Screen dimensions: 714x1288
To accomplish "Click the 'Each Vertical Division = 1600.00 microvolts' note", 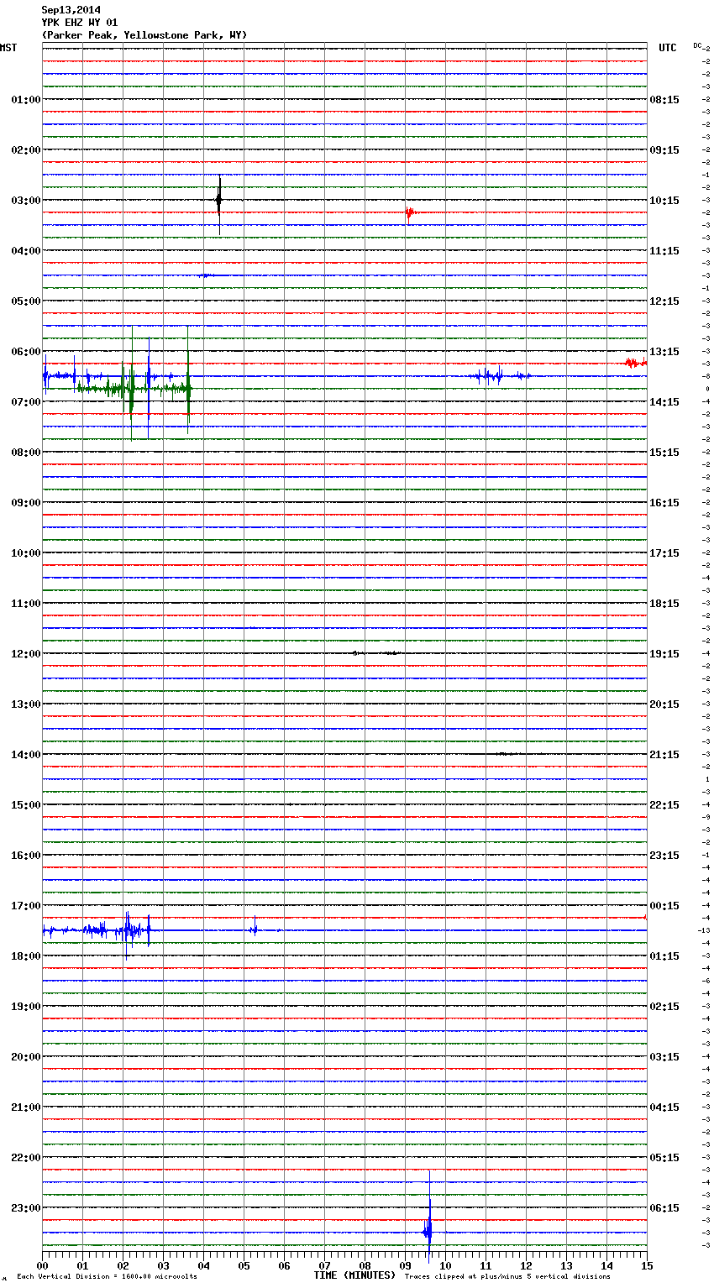I will click(107, 1277).
